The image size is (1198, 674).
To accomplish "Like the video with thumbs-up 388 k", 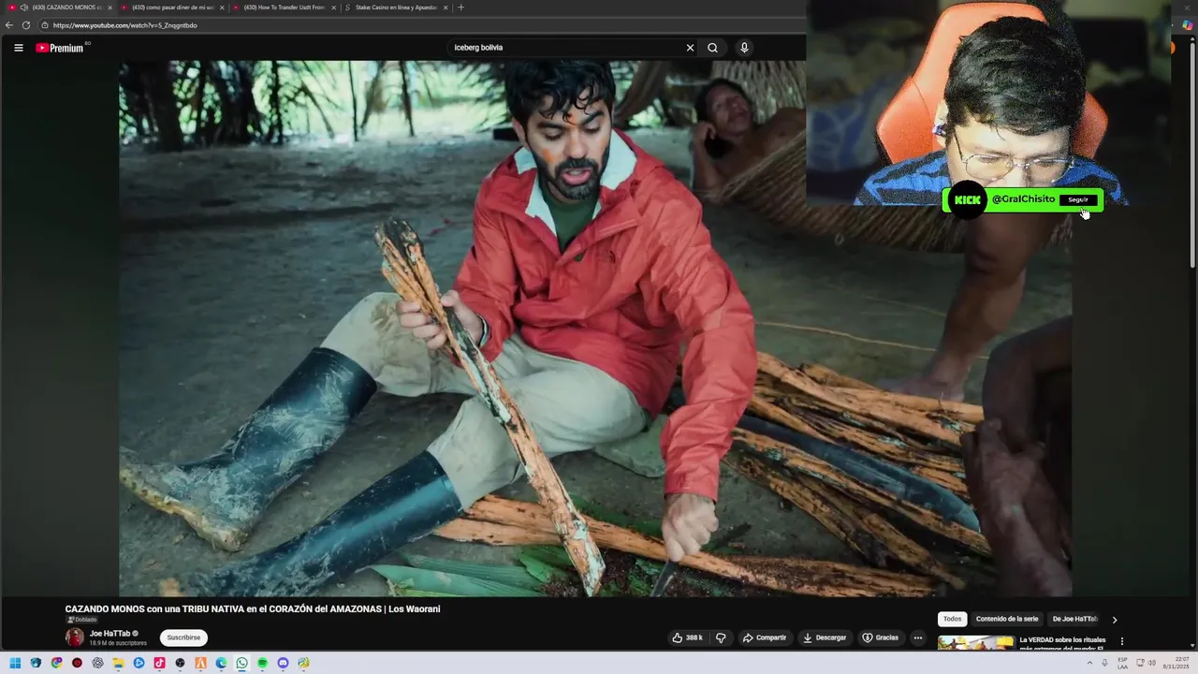I will (x=687, y=637).
